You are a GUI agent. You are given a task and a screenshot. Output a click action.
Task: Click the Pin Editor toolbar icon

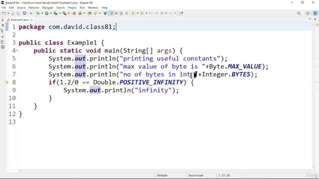click(181, 13)
